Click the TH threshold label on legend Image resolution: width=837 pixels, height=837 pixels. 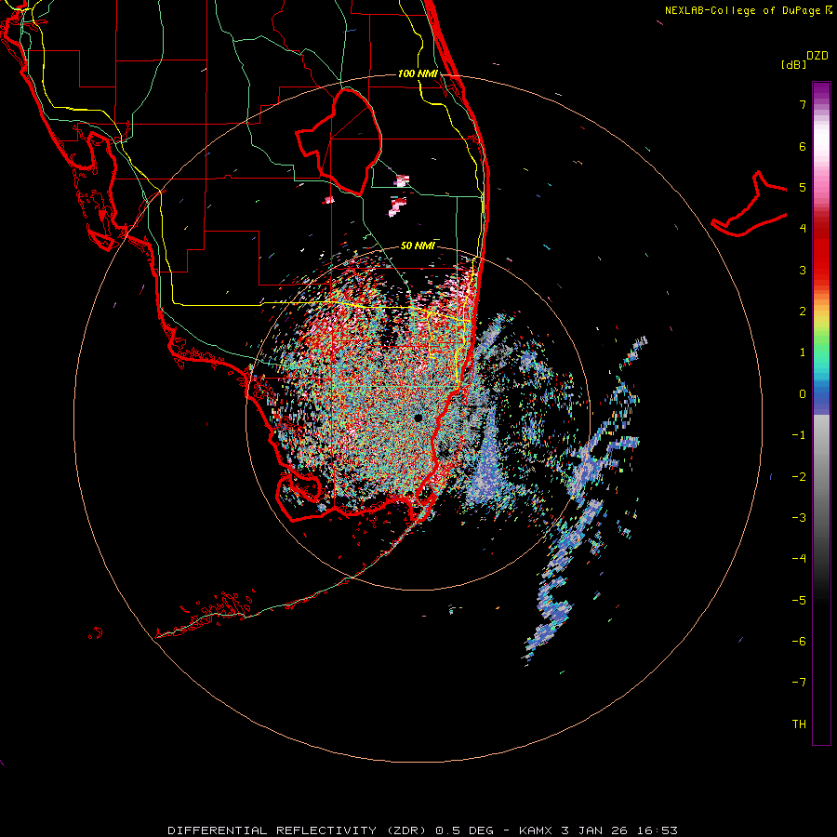pyautogui.click(x=799, y=724)
